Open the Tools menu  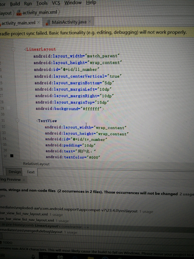[42, 3]
